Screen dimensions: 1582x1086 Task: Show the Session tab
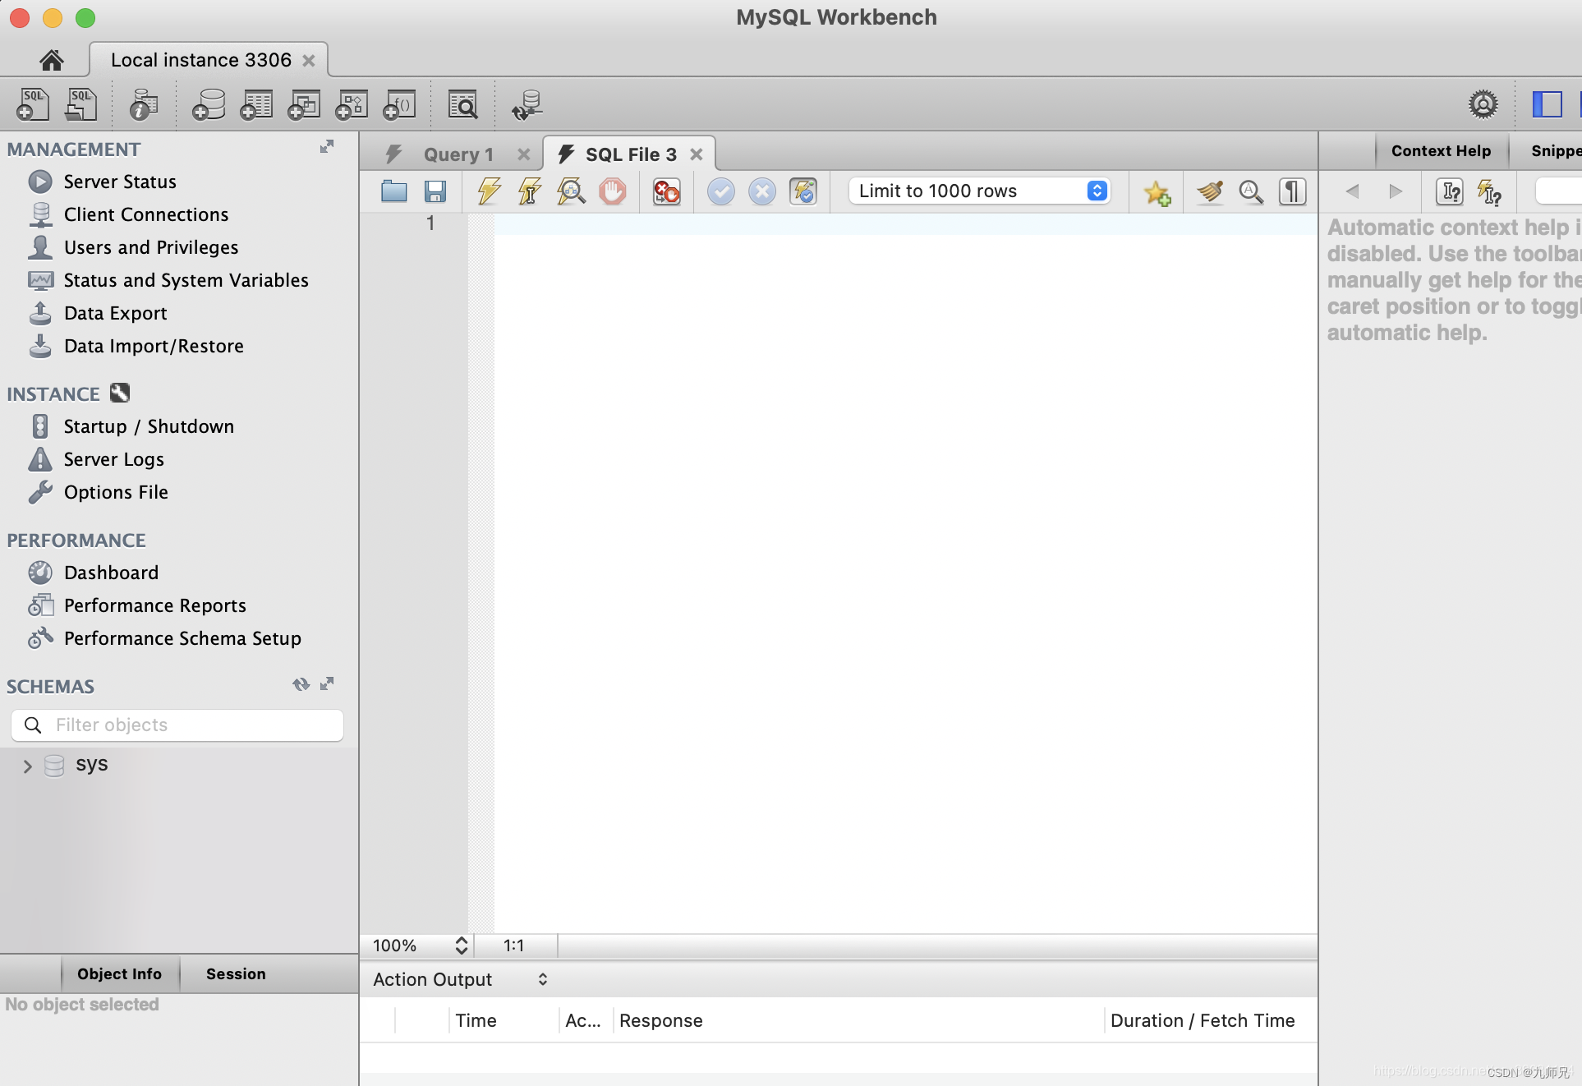click(236, 974)
